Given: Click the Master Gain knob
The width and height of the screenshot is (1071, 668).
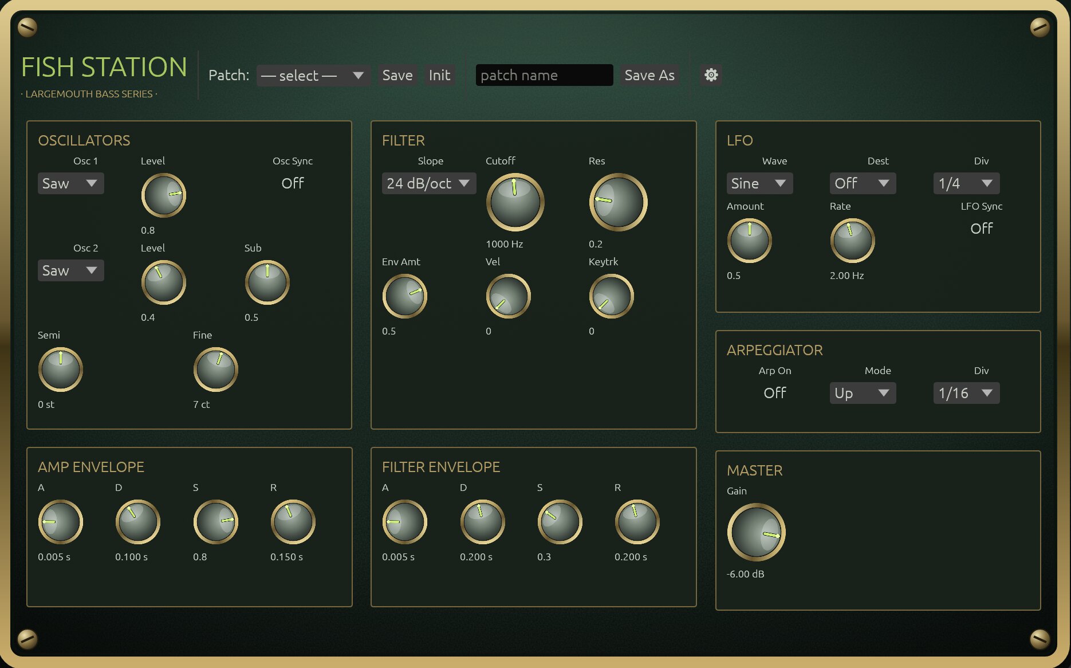Looking at the screenshot, I should pos(756,532).
